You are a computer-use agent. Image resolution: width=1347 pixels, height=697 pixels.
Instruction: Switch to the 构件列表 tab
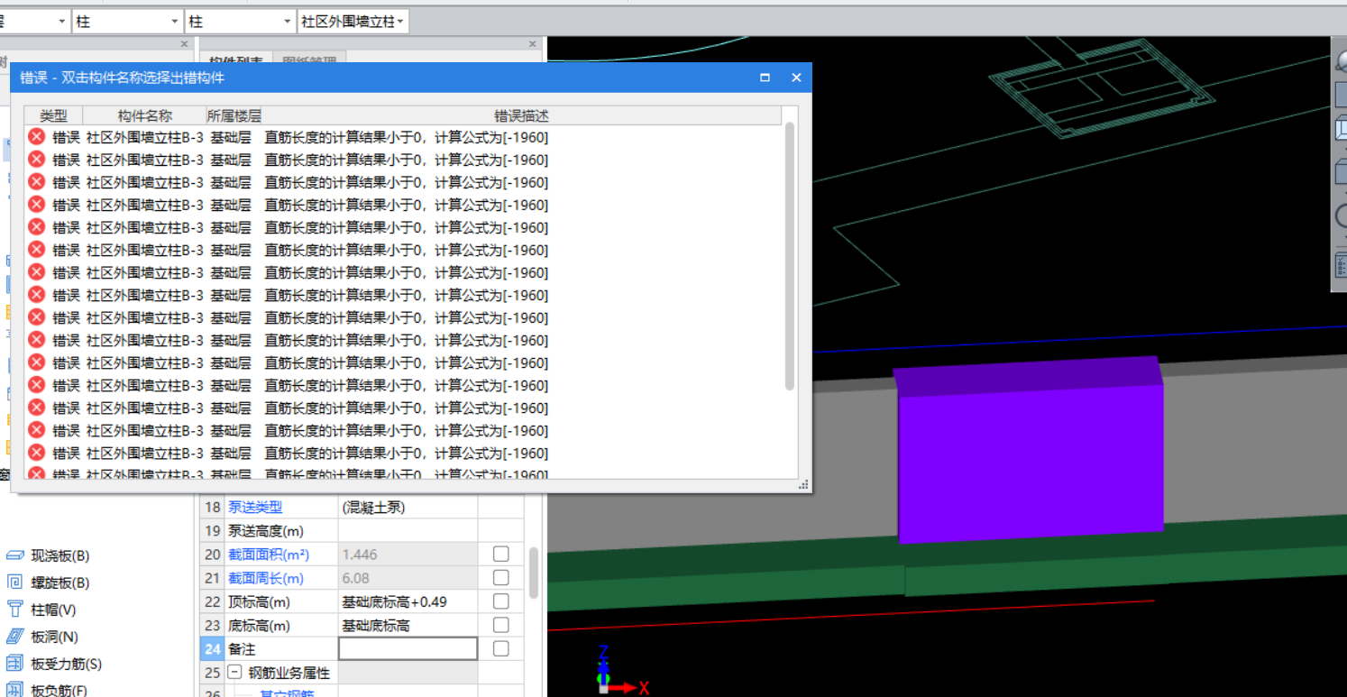[235, 60]
